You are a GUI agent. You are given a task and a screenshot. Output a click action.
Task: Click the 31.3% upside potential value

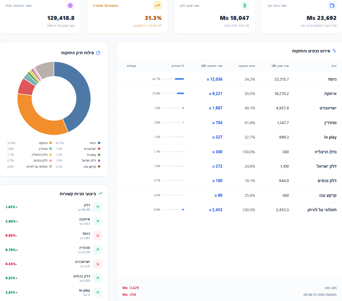153,18
